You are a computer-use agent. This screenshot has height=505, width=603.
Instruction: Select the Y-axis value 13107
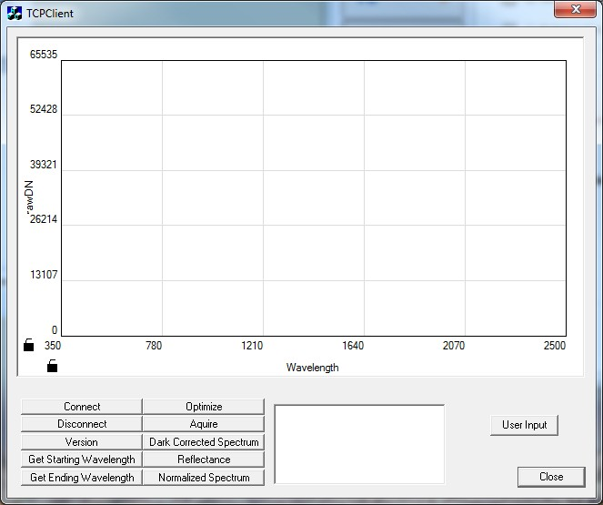pos(44,275)
